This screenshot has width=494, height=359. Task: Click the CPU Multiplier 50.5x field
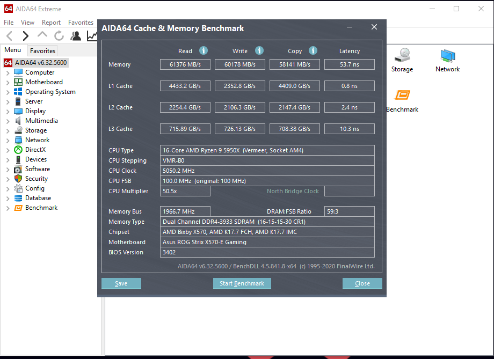[x=185, y=191]
